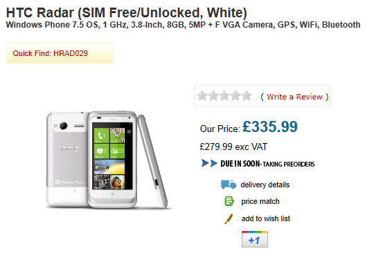The width and height of the screenshot is (365, 253).
Task: Click the Google +1 button
Action: [x=255, y=239]
